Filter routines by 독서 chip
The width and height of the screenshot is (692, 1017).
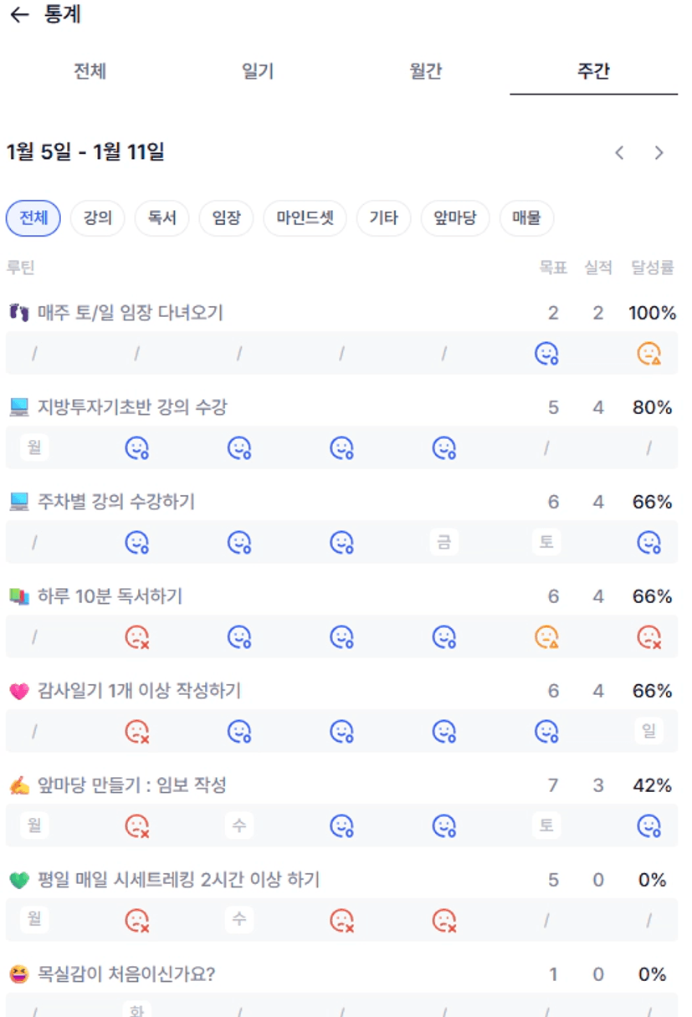(x=161, y=219)
